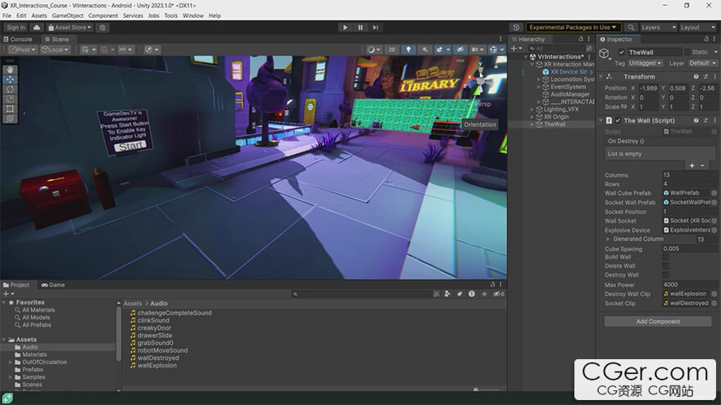This screenshot has height=405, width=721.
Task: Click the Add Component button
Action: (x=658, y=322)
